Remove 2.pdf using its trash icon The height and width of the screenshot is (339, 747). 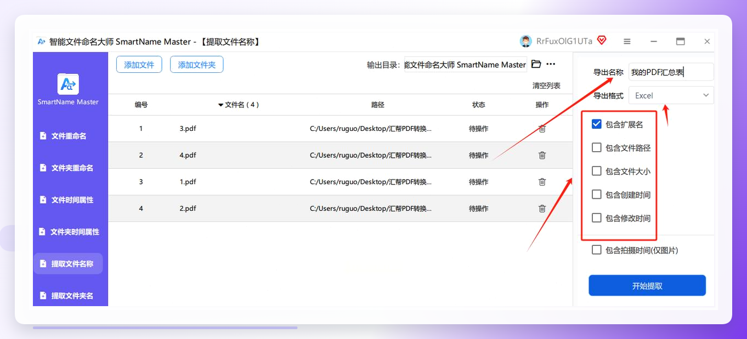click(x=542, y=208)
